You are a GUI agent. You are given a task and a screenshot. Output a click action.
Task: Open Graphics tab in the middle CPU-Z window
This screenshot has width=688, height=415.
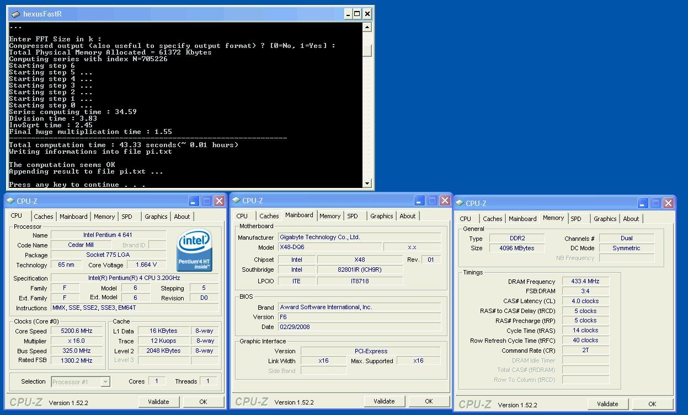[x=382, y=216]
